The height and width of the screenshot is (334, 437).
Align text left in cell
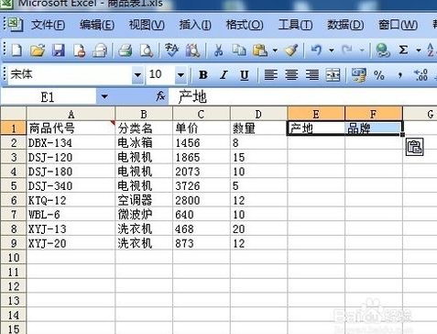pyautogui.click(x=270, y=74)
